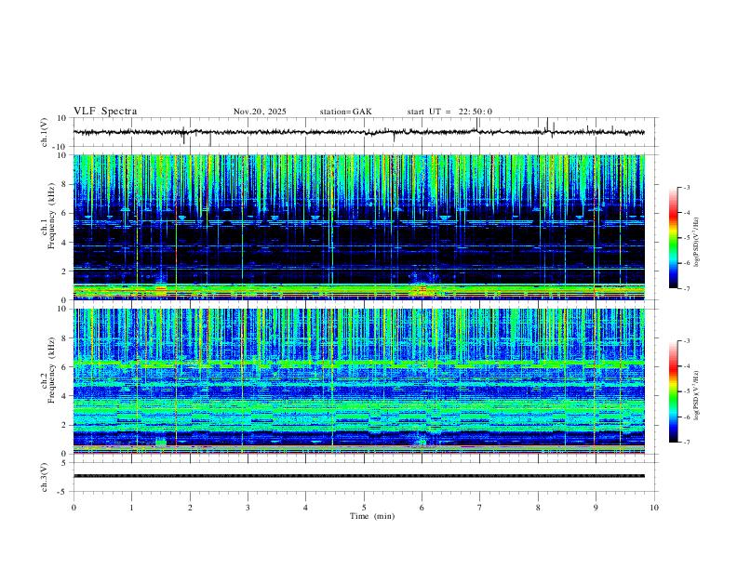Viewport: 737px width, 569px height.
Task: Click the "station=GAK" label
Action: point(345,112)
